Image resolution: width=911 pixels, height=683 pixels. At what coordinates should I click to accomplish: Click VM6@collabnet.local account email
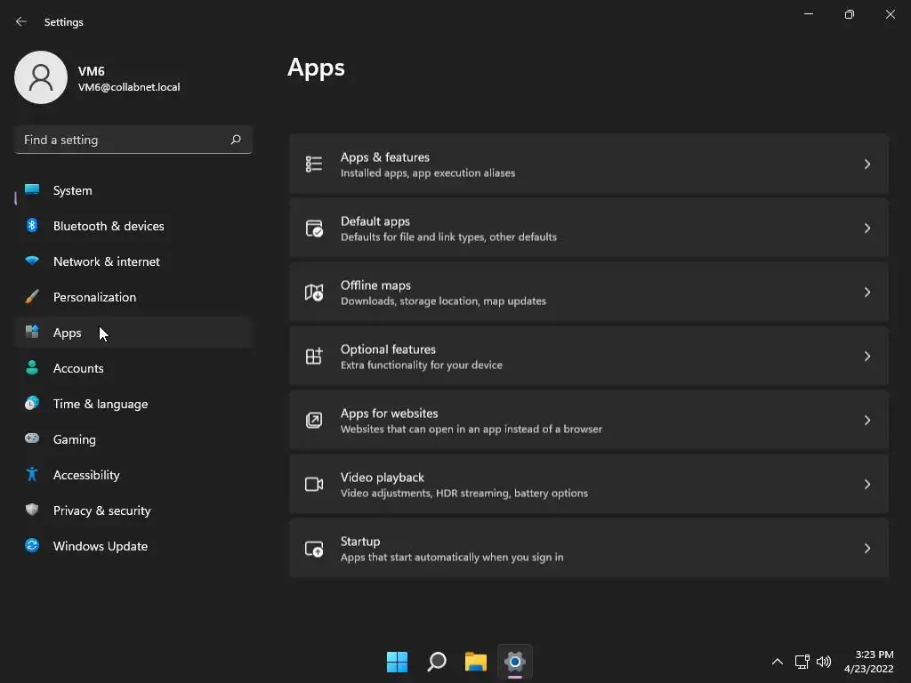coord(129,87)
